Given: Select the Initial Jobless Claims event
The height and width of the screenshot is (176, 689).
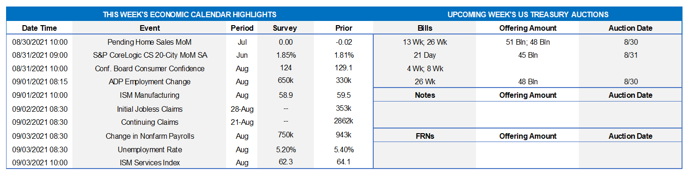Looking at the screenshot, I should point(149,109).
